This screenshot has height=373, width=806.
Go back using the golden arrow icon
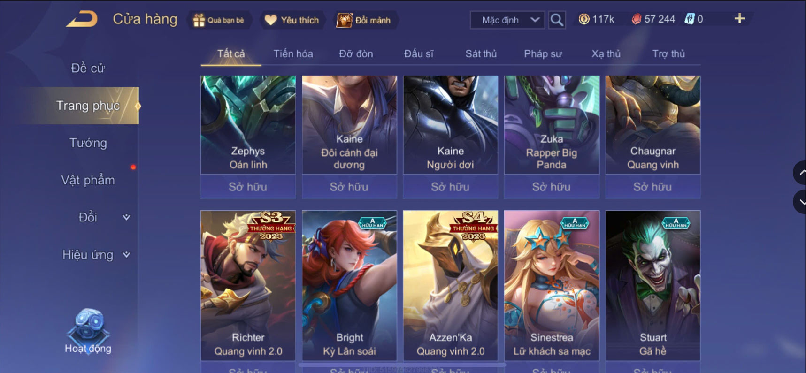pos(82,19)
